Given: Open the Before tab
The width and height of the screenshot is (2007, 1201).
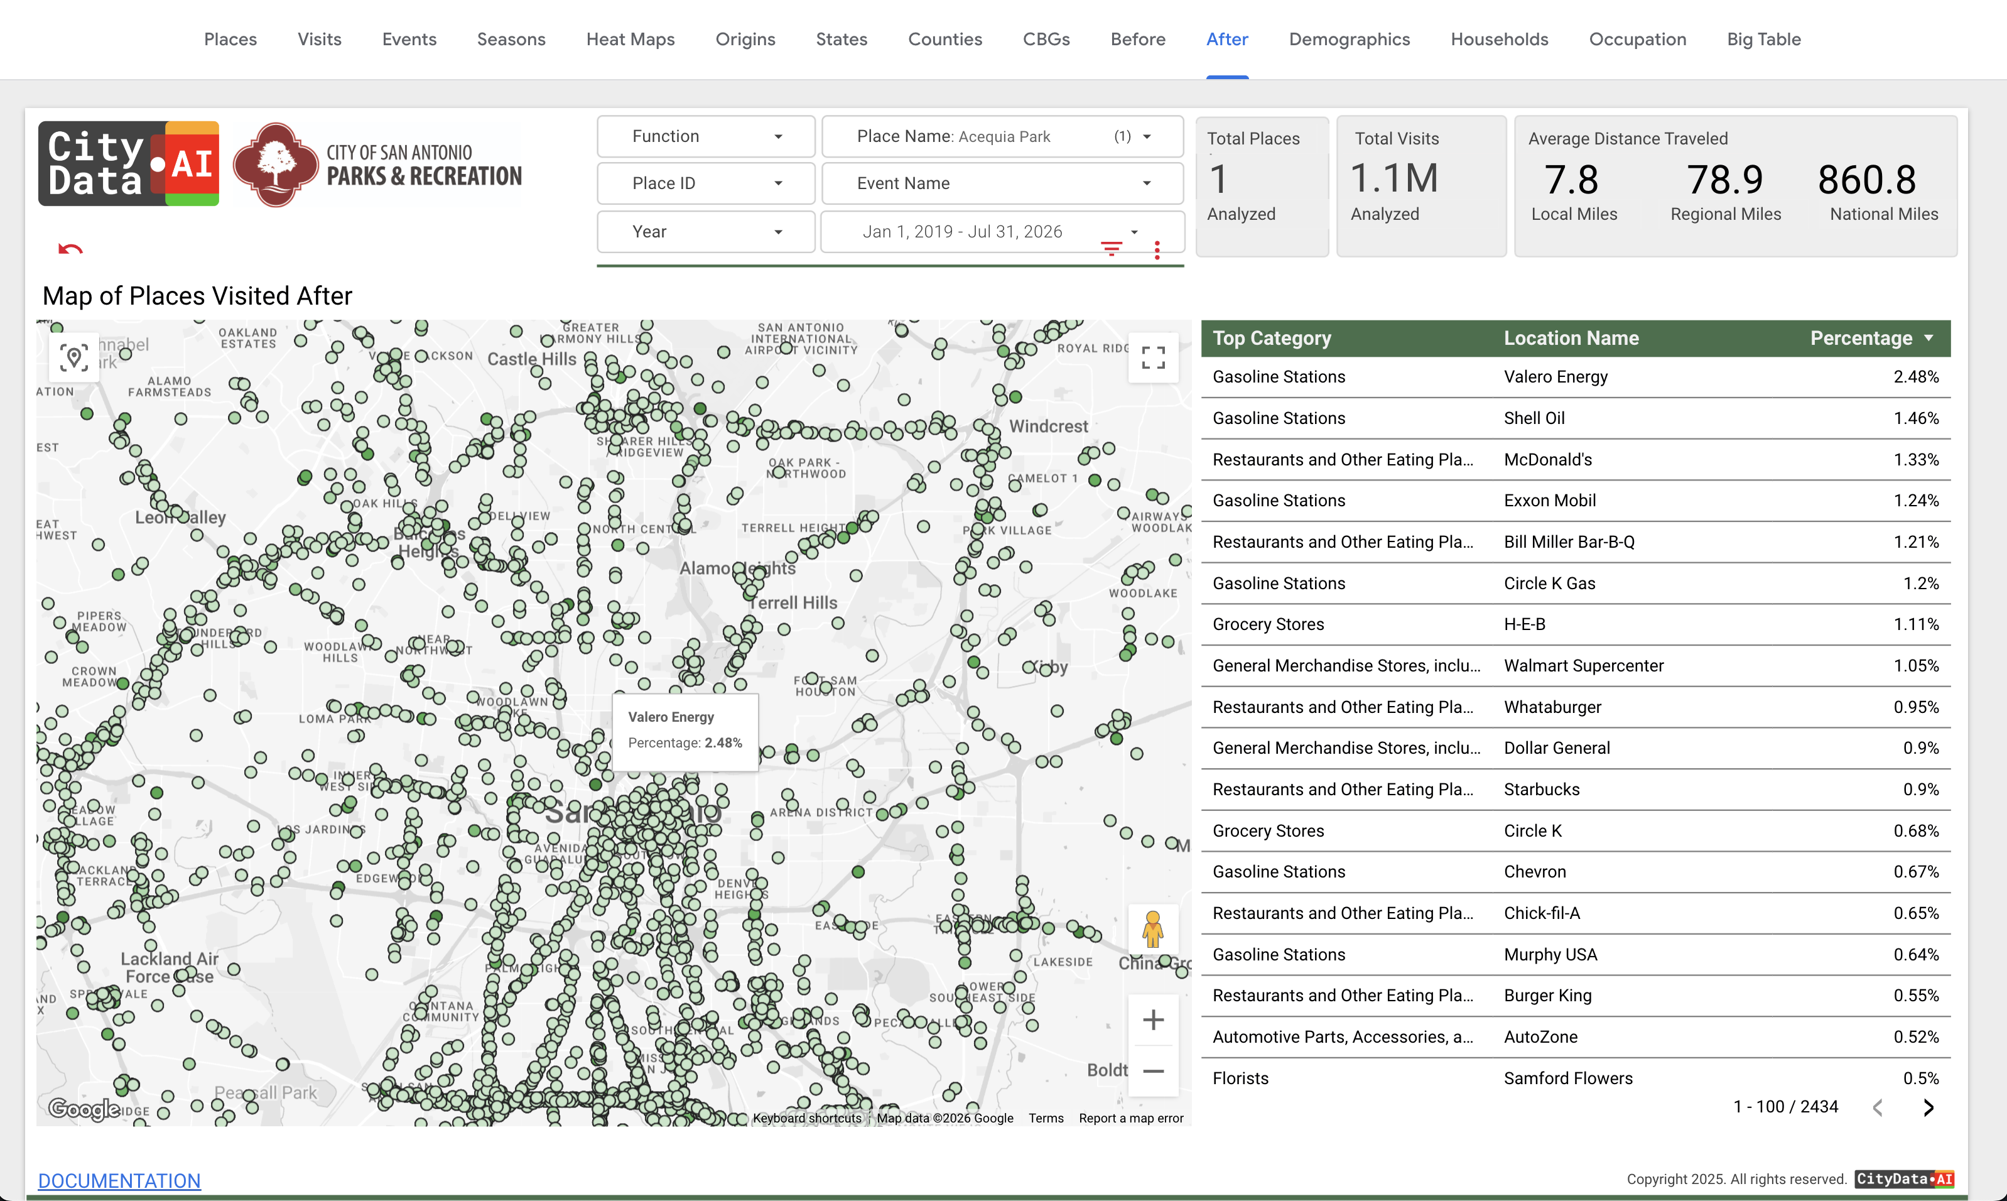Looking at the screenshot, I should point(1137,39).
